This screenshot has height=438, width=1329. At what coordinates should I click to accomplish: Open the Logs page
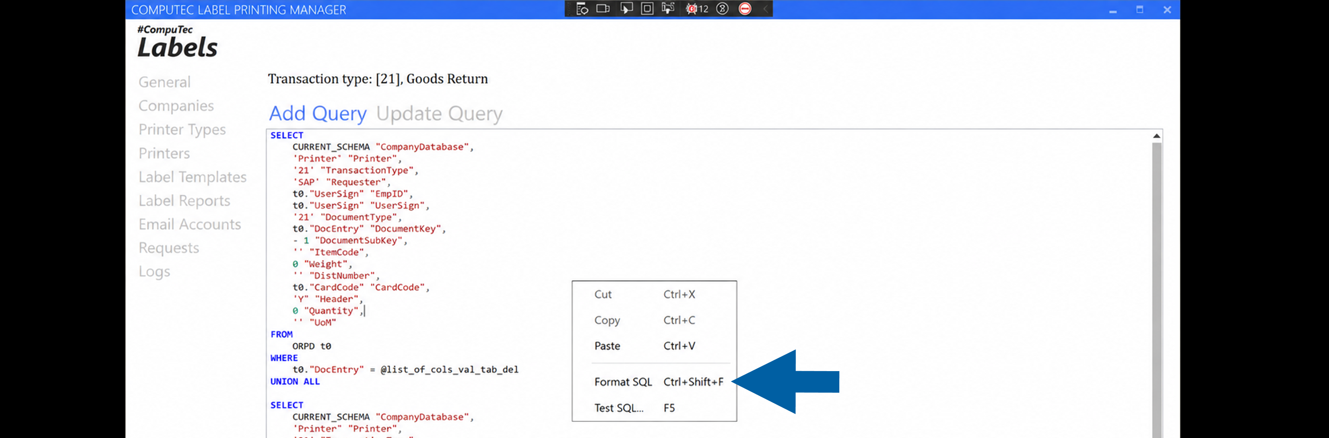pos(154,271)
